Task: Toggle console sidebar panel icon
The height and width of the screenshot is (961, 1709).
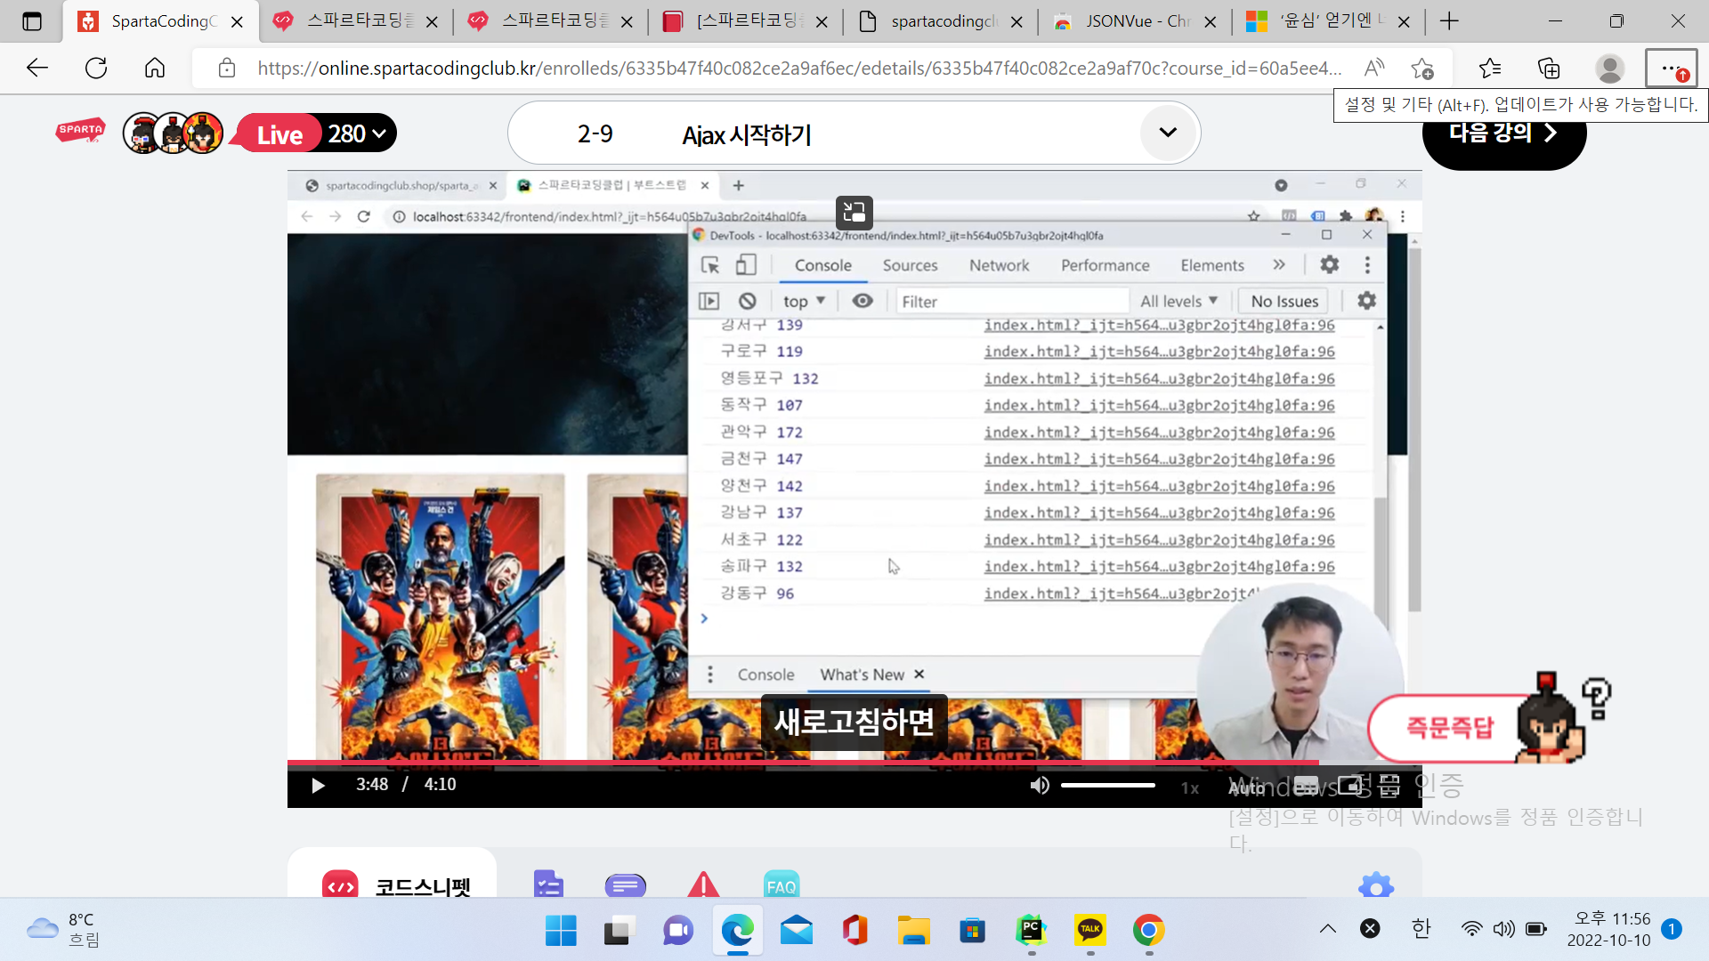Action: (x=709, y=301)
